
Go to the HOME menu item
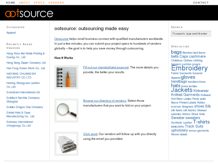[x=10, y=3]
